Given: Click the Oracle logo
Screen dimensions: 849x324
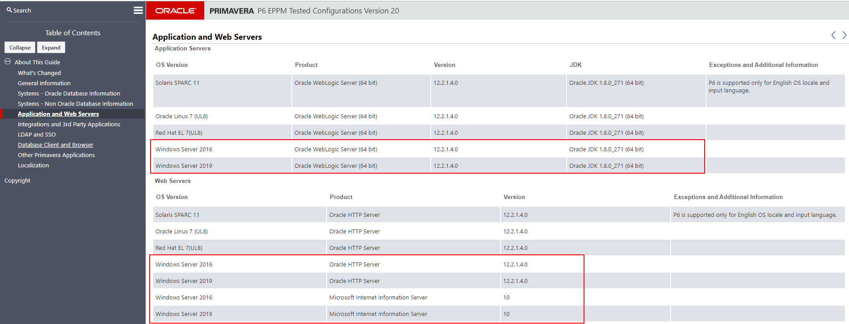Looking at the screenshot, I should pyautogui.click(x=175, y=10).
